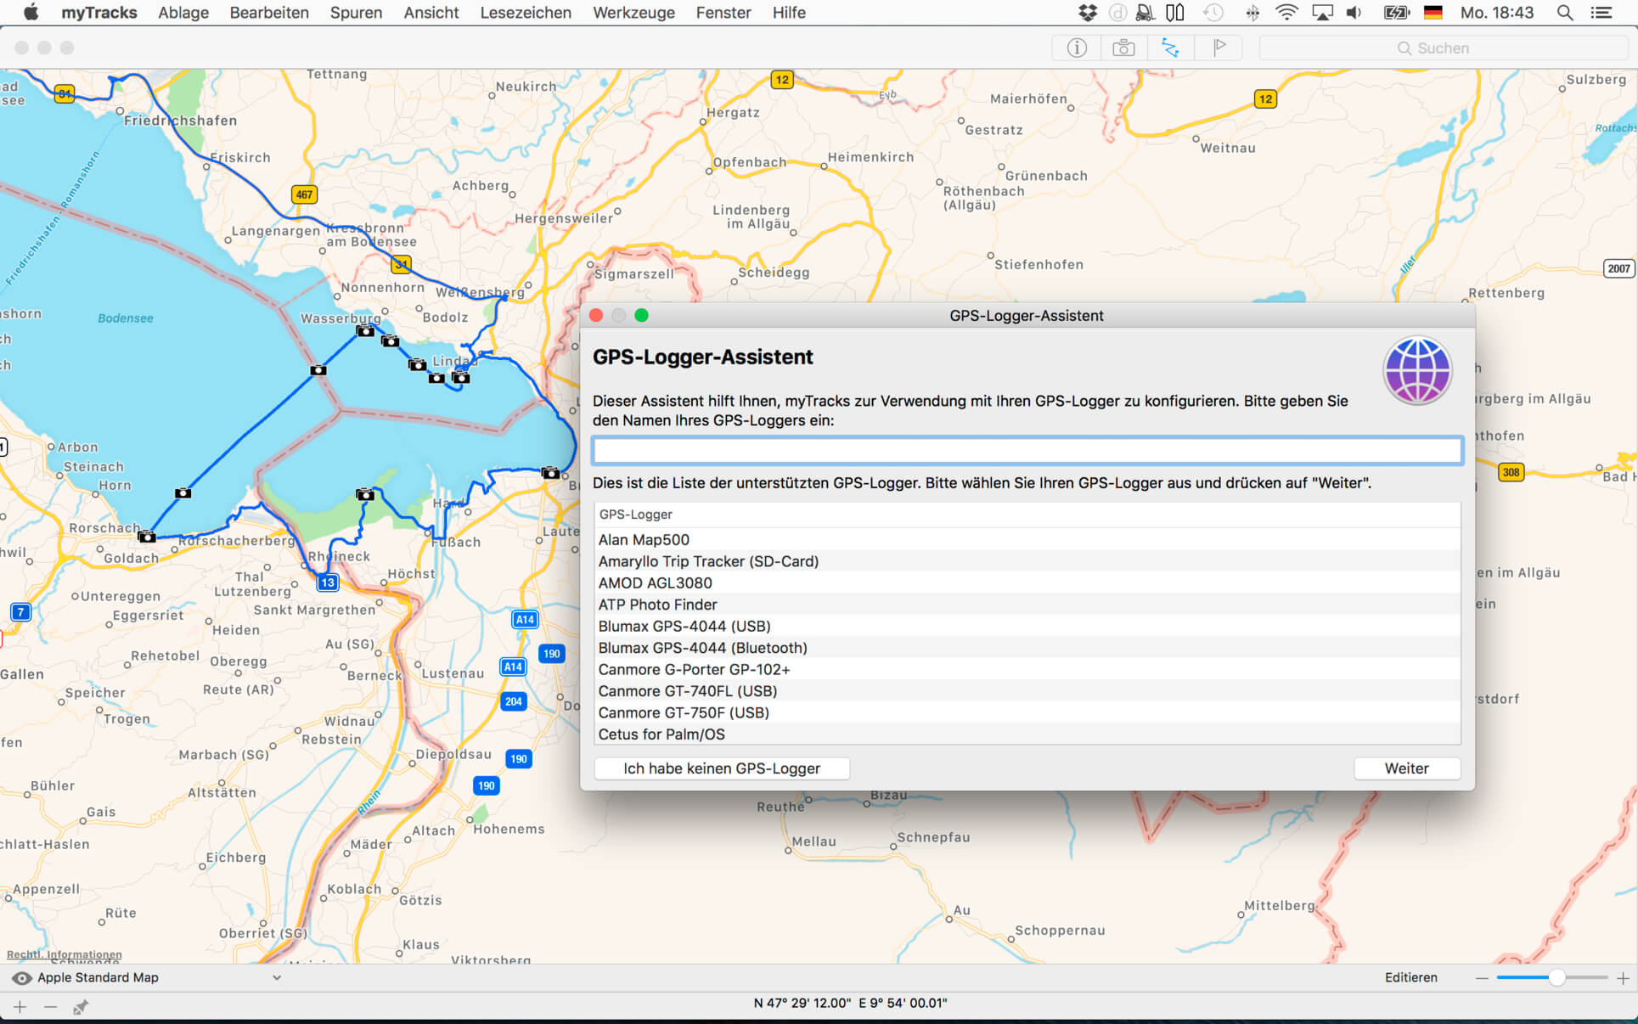Screen dimensions: 1638x1024
Task: Open the Bluetooth status icon
Action: 1252,13
